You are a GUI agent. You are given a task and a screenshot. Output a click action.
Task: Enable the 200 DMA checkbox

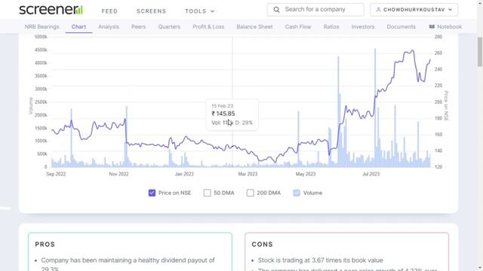[251, 193]
